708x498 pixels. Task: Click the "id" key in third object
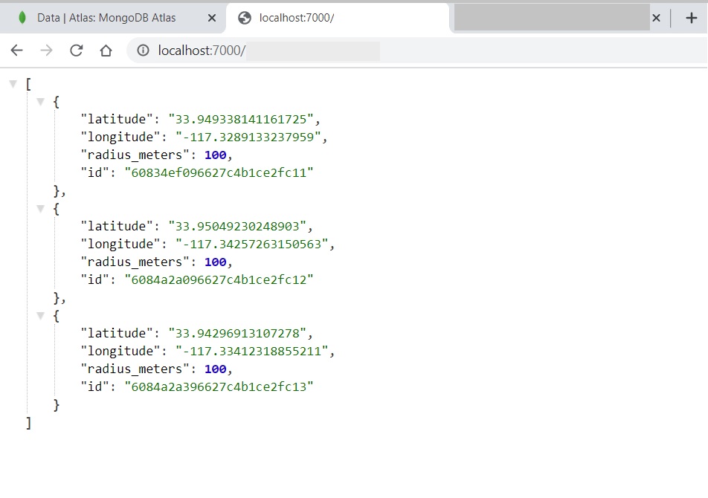point(95,387)
